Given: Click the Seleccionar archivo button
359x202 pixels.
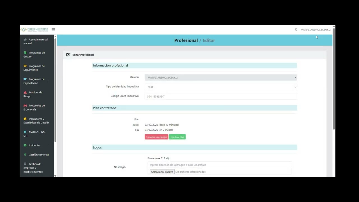Looking at the screenshot, I should click(x=162, y=172).
